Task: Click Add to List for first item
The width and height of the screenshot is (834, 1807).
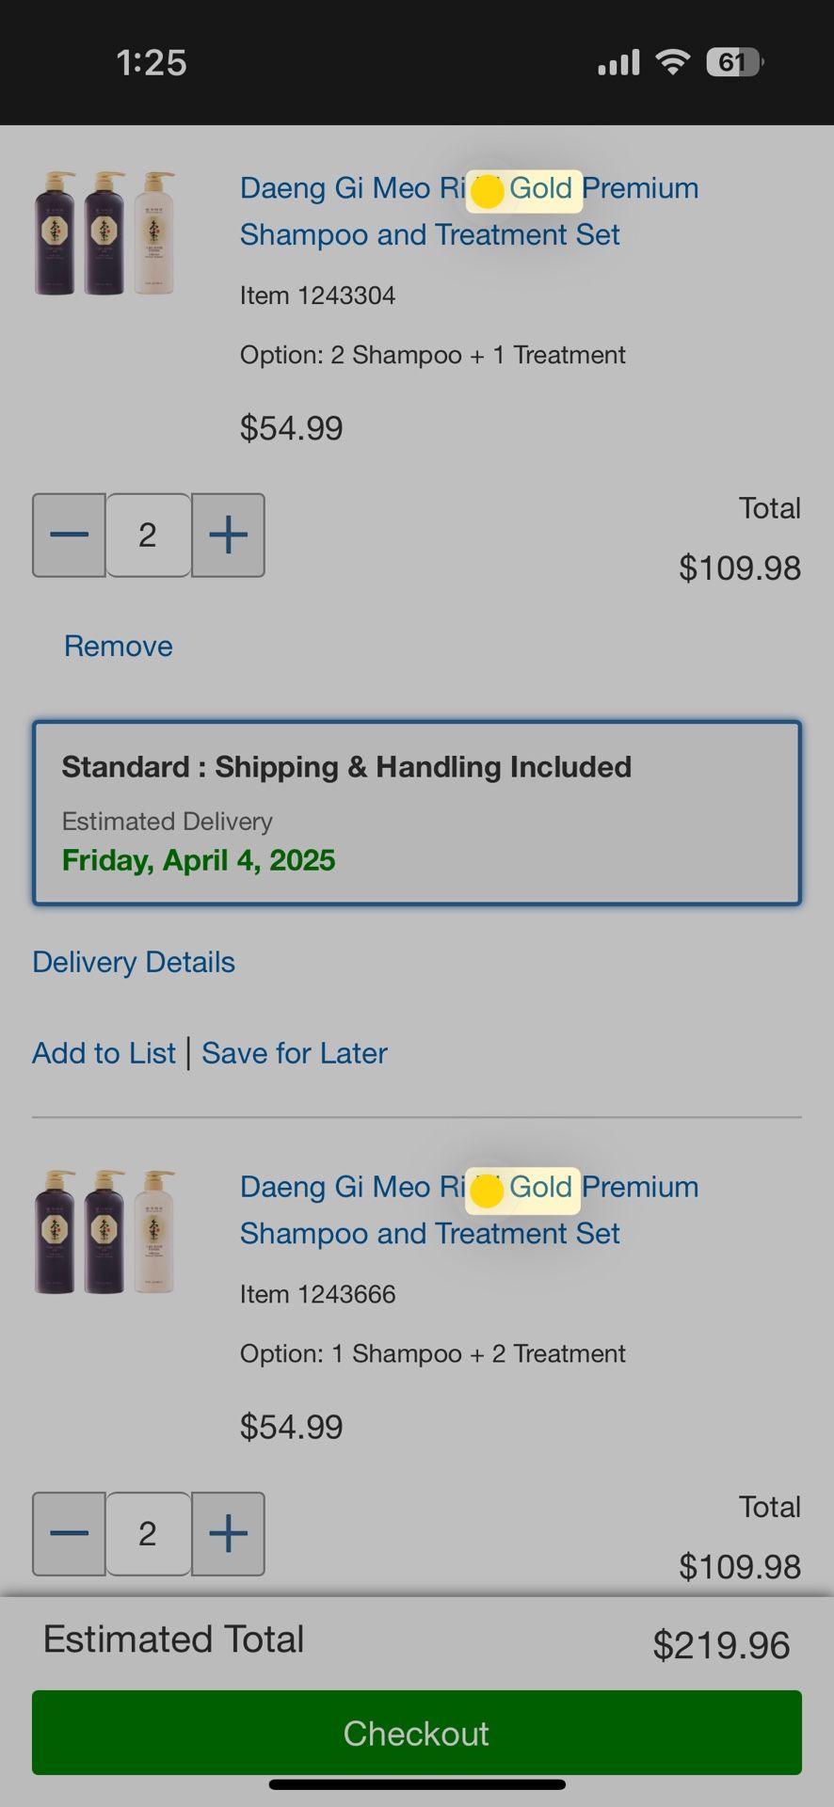Action: pyautogui.click(x=104, y=1053)
